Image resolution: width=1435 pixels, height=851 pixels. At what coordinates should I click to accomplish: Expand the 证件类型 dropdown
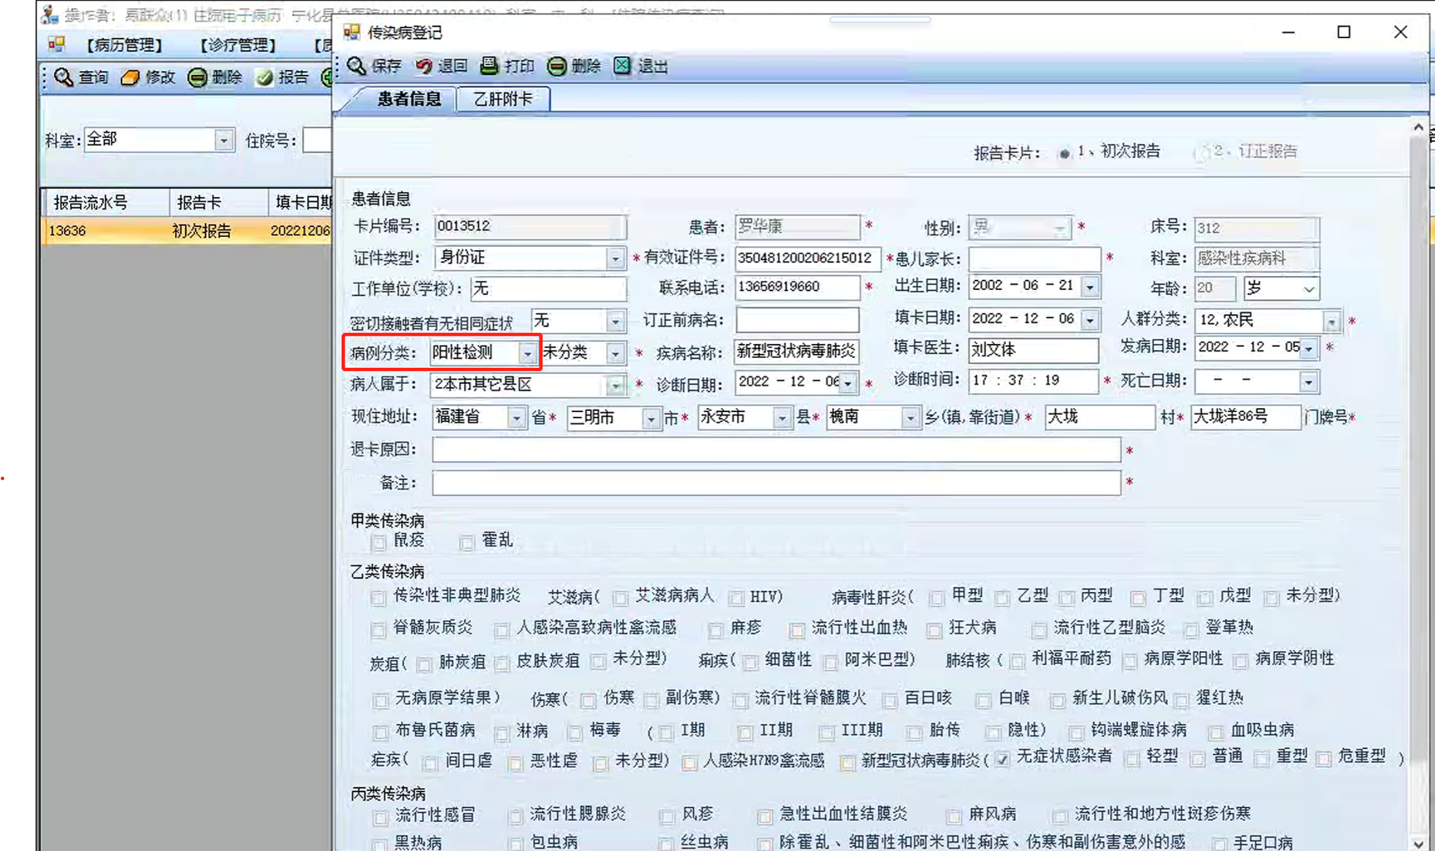coord(615,258)
